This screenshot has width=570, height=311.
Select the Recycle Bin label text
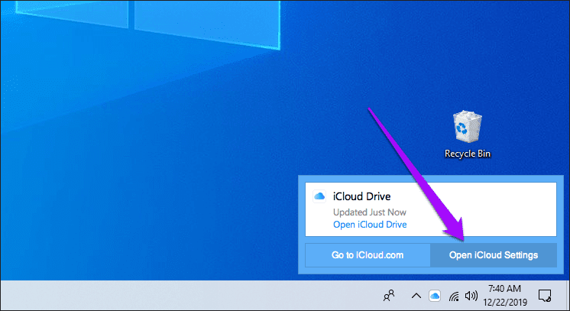coord(468,154)
